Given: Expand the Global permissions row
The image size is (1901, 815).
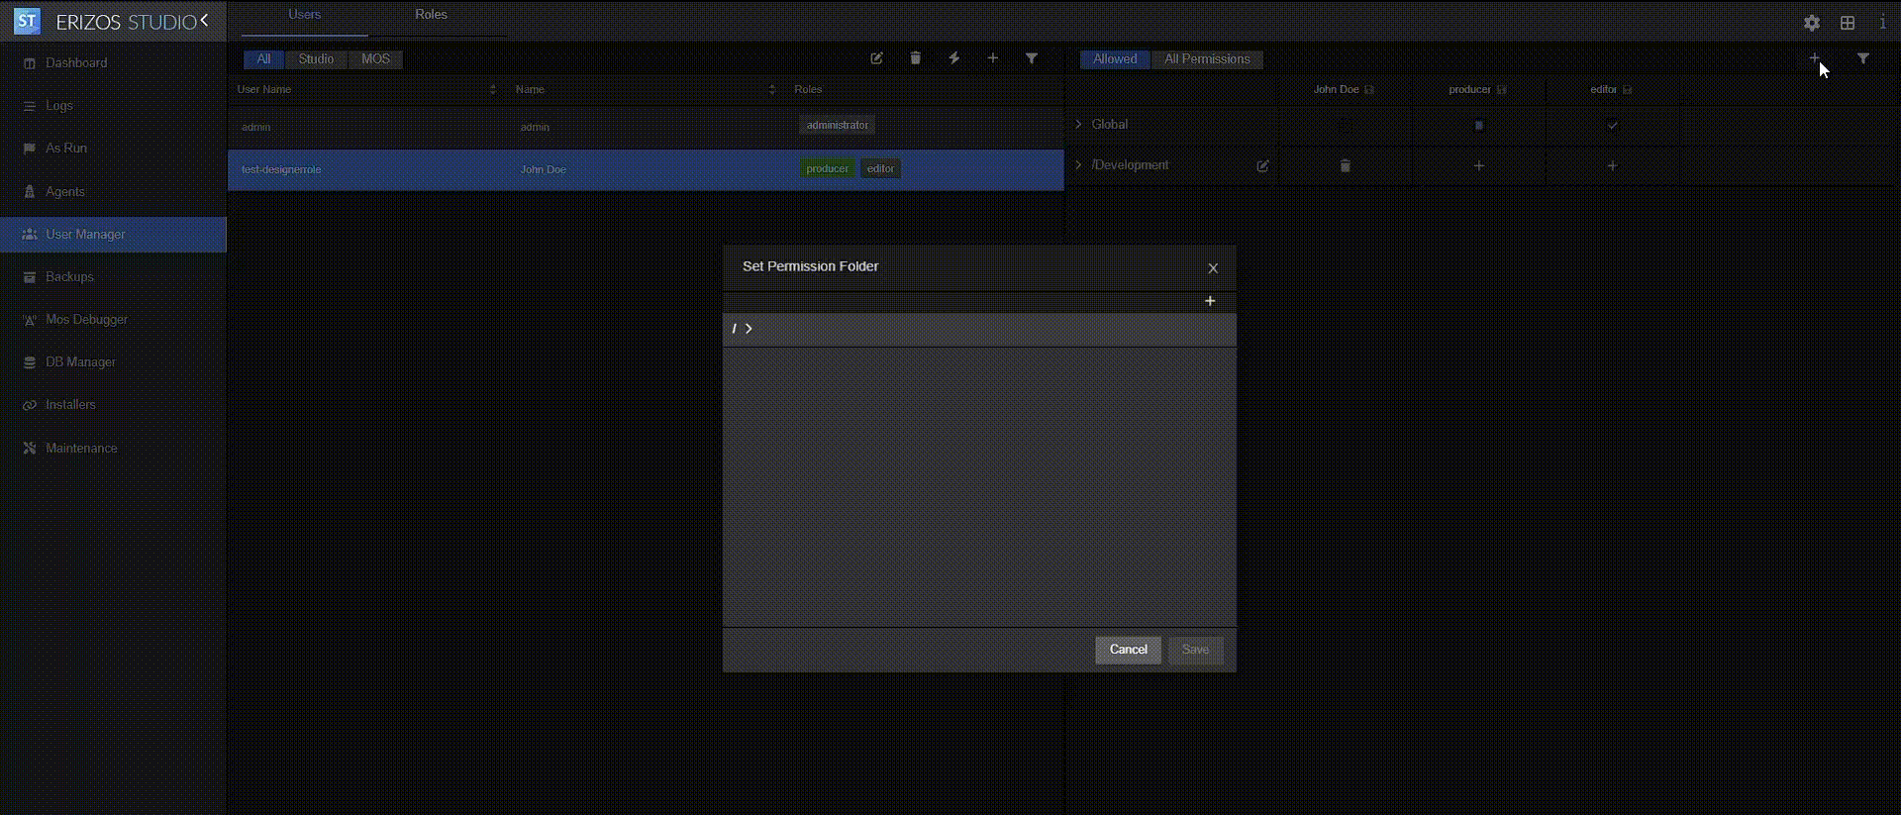Looking at the screenshot, I should 1078,125.
